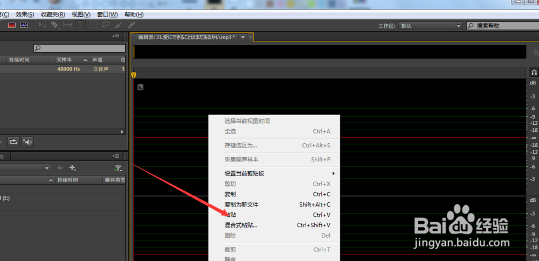Click the 媒体类型 column header in Media Browser
Image resolution: width=539 pixels, height=261 pixels.
[x=115, y=180]
